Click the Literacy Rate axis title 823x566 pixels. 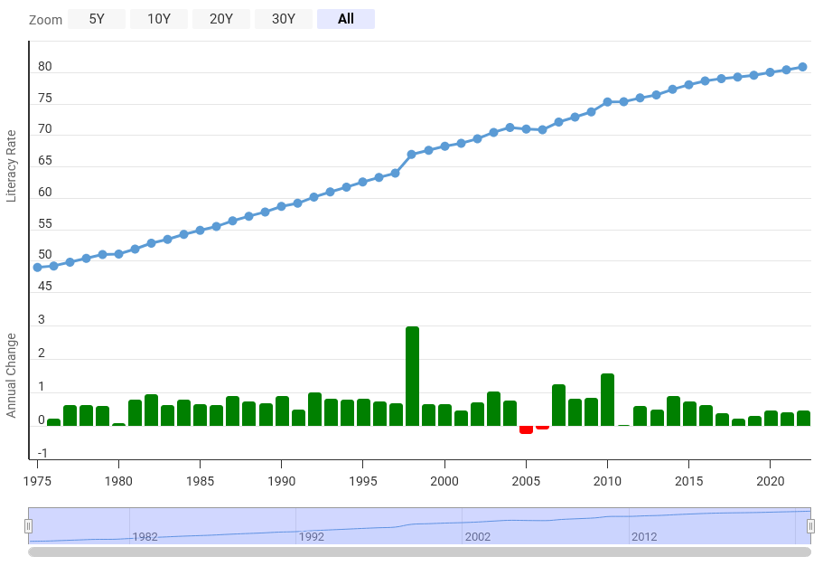[11, 166]
